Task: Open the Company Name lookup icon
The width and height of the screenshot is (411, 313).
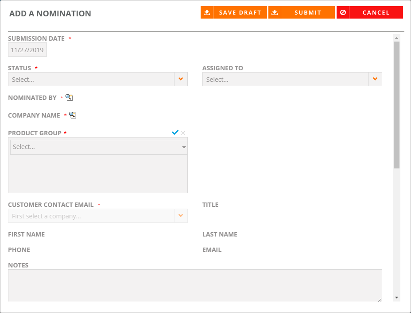Action: 73,115
